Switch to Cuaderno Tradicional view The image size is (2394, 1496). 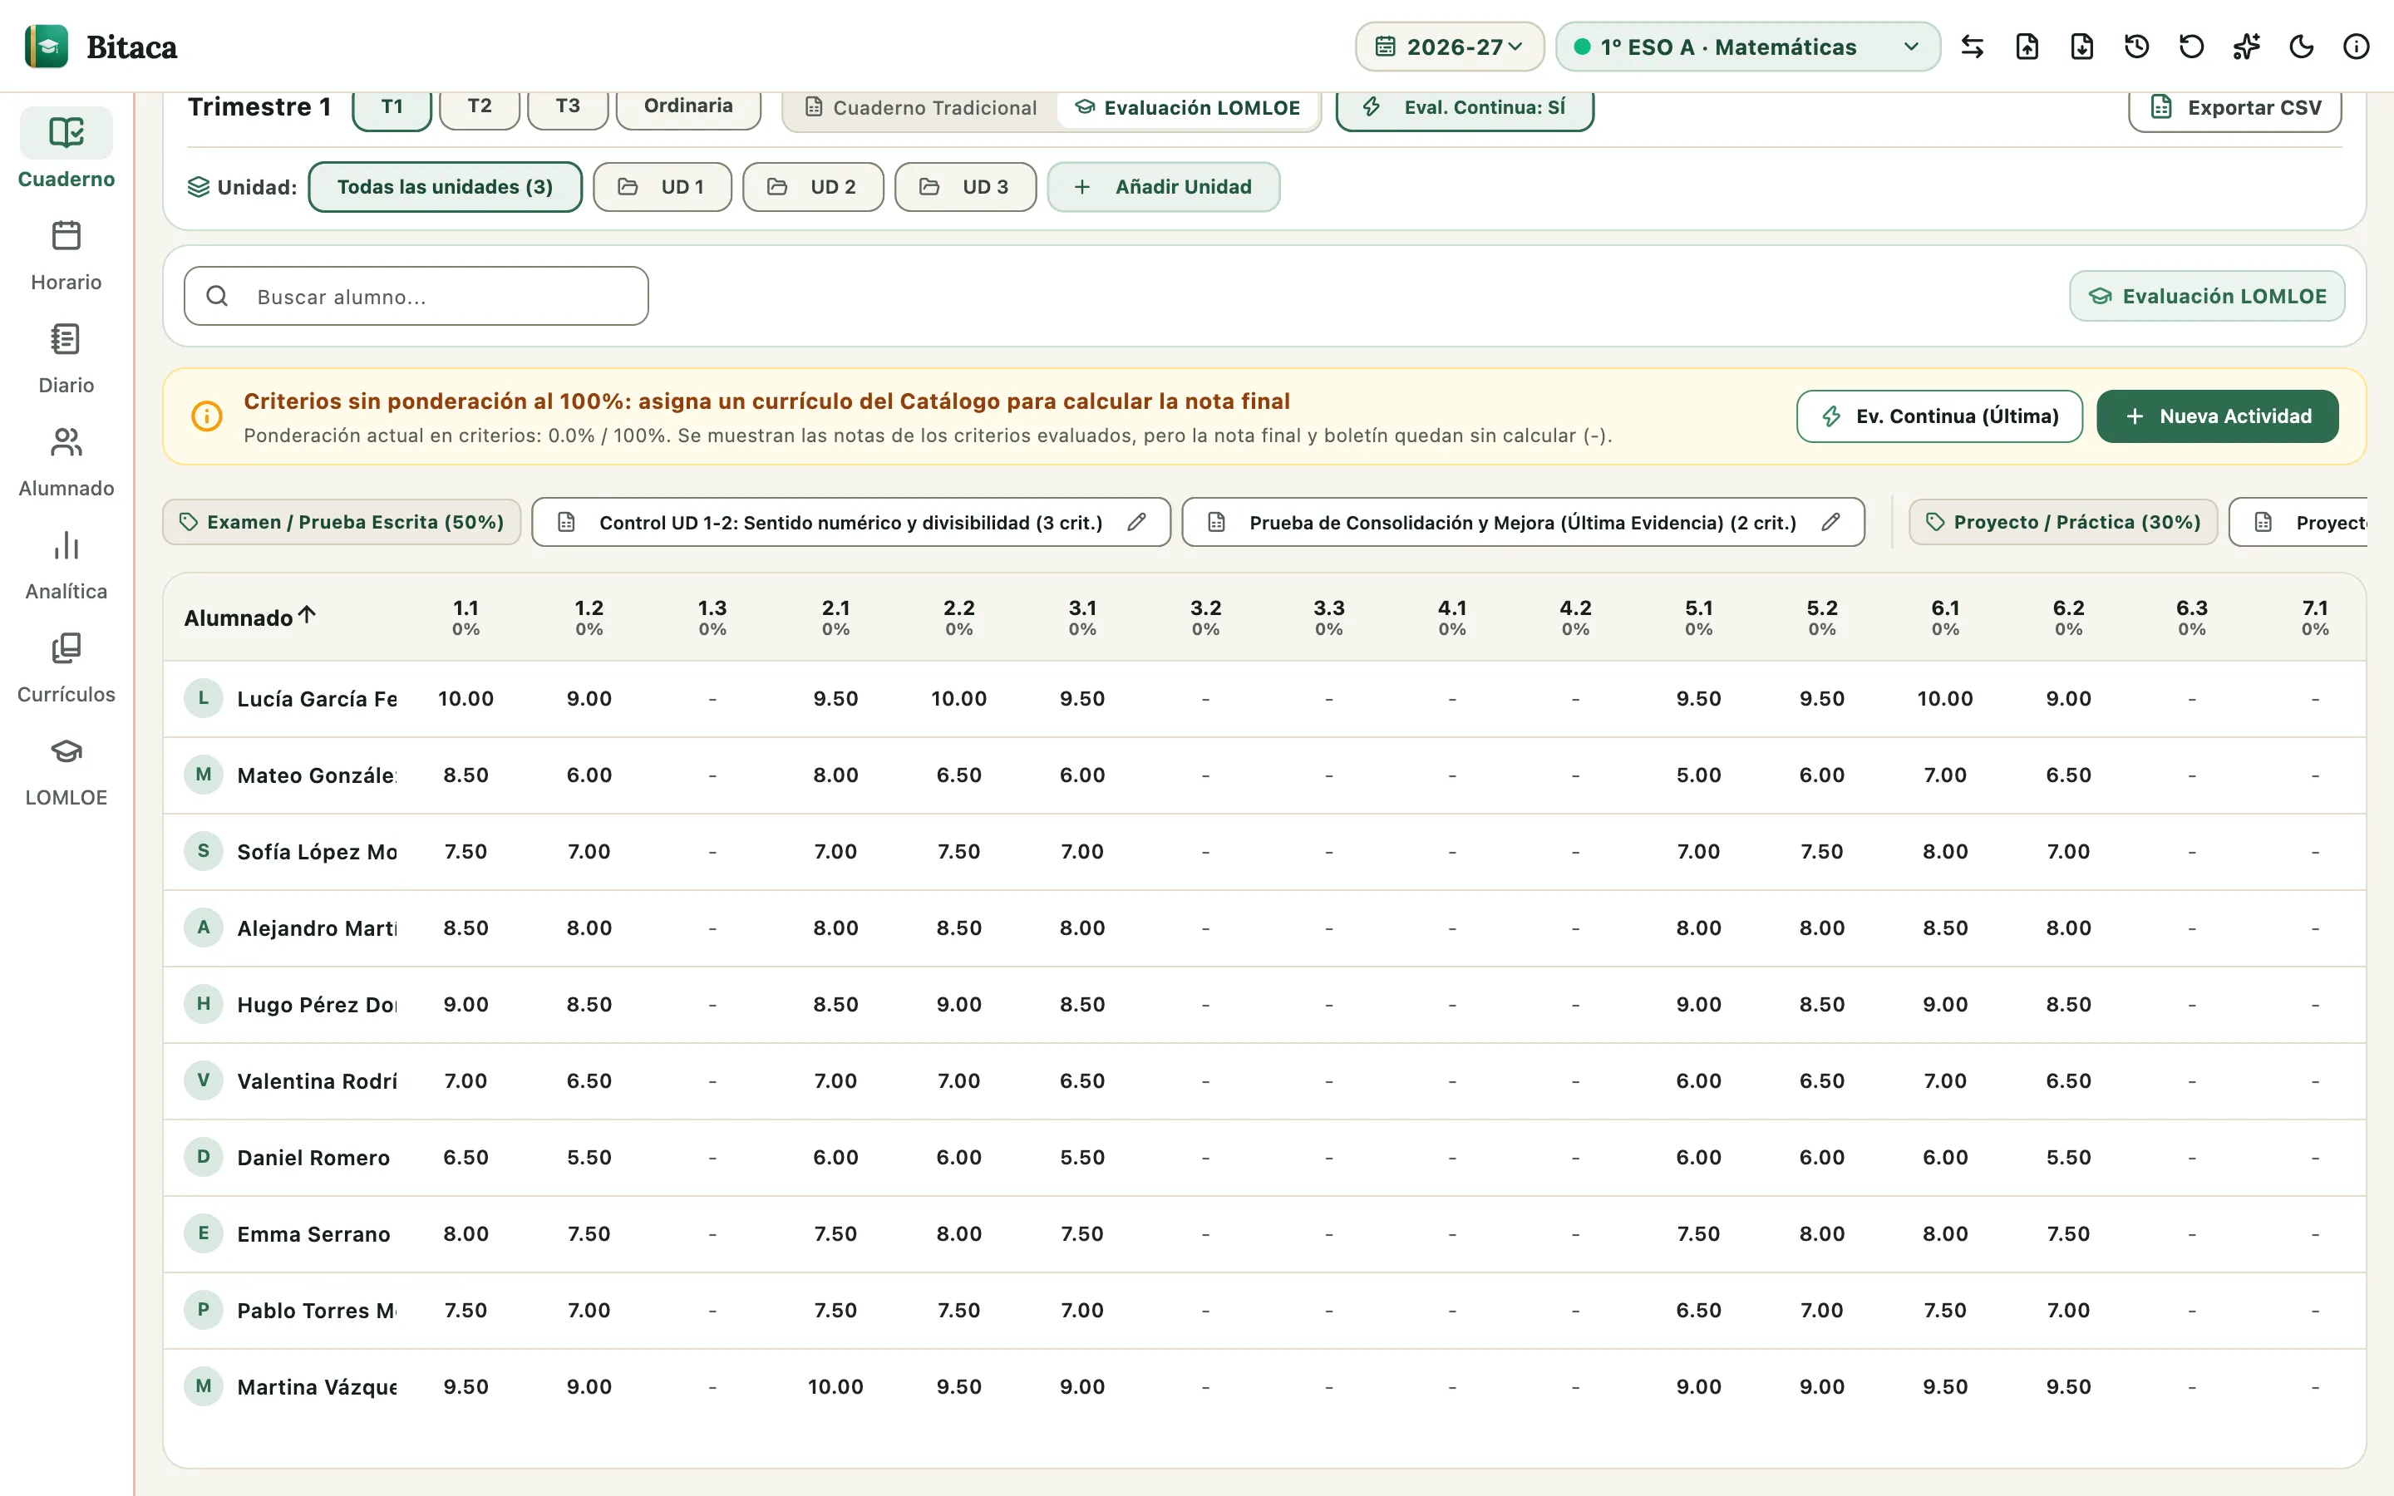coord(920,107)
